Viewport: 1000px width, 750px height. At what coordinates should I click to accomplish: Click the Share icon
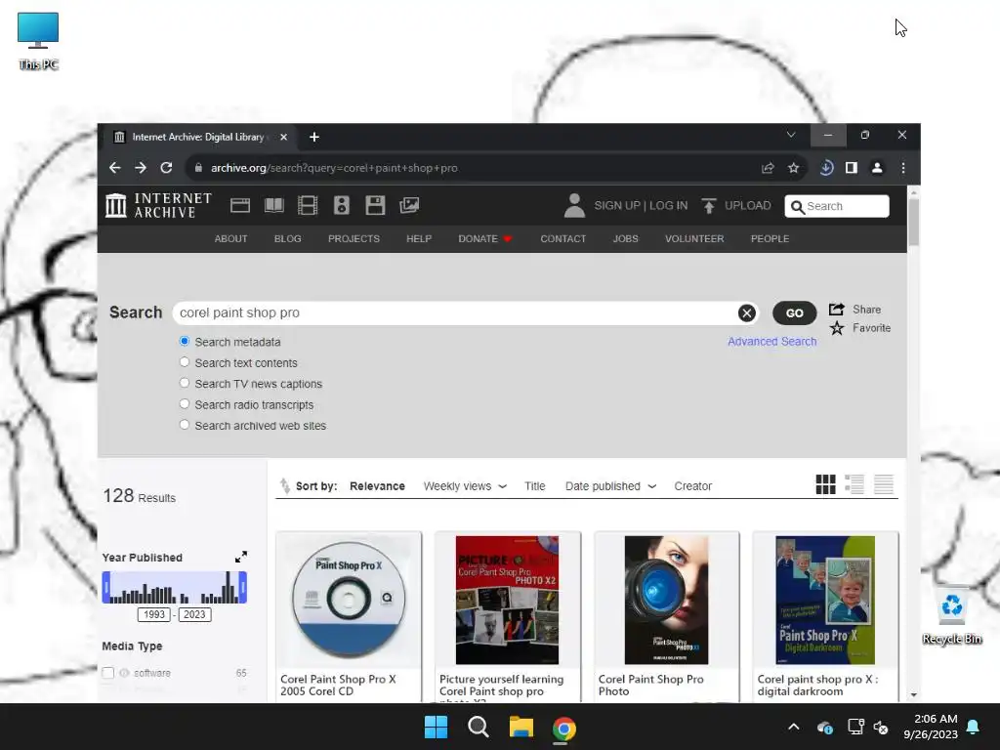[836, 310]
